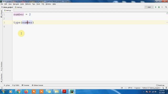Image resolution: width=168 pixels, height=94 pixels.
Task: Change 4 spaces indent setting
Action: [138, 88]
